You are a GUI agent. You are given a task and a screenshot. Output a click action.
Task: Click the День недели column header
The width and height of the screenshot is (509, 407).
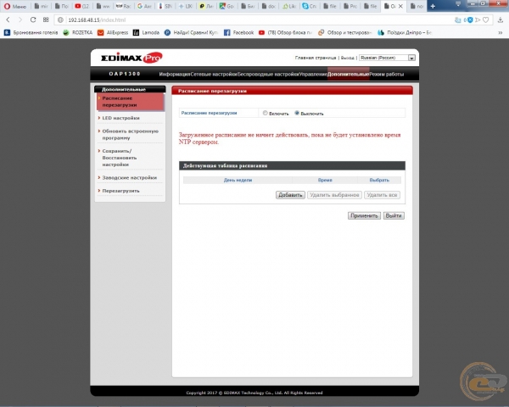[238, 180]
